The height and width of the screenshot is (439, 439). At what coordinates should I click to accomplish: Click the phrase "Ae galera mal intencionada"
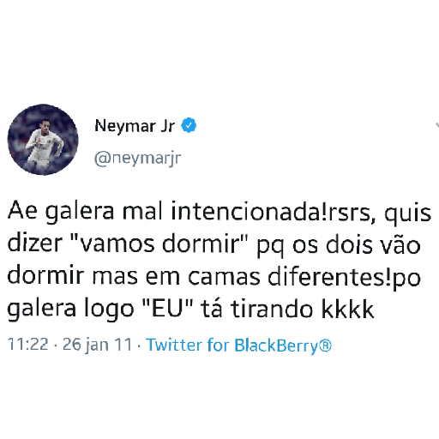165,212
